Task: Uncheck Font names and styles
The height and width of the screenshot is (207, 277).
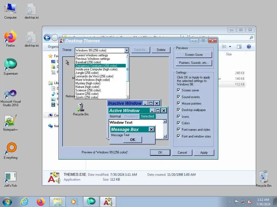Action: pyautogui.click(x=179, y=130)
